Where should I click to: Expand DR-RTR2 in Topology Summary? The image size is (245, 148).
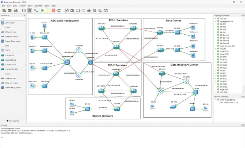[215, 79]
